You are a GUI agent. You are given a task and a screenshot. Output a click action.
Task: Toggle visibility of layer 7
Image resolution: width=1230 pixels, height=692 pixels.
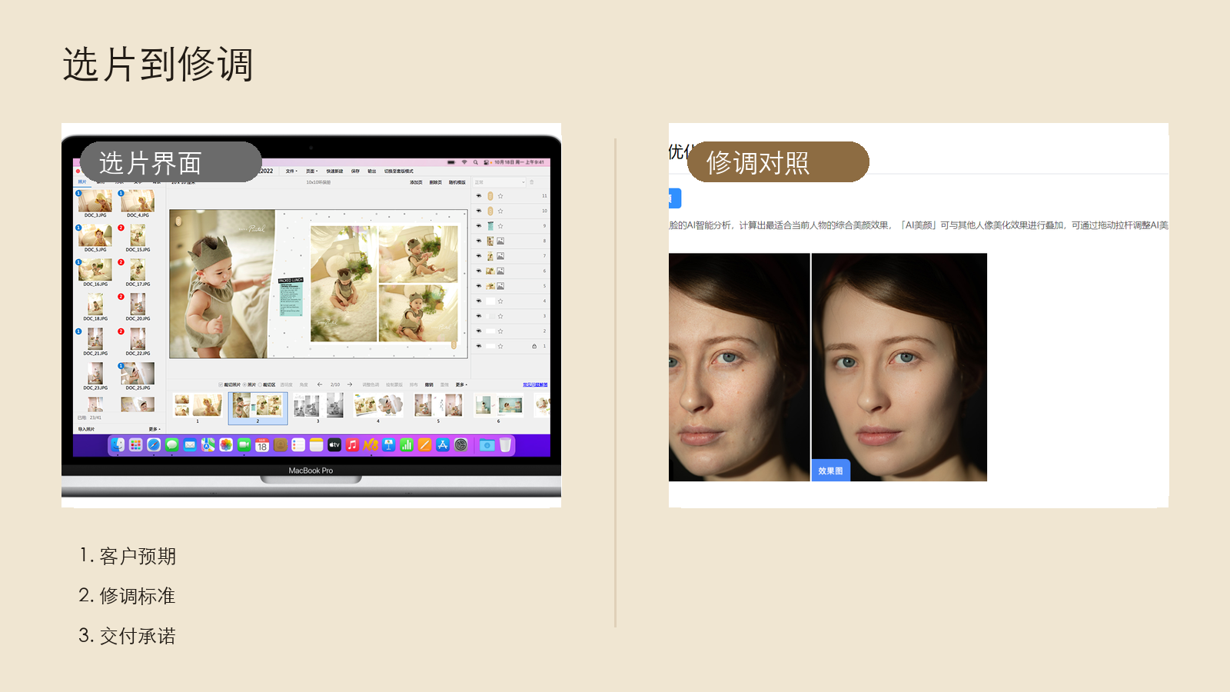(479, 256)
